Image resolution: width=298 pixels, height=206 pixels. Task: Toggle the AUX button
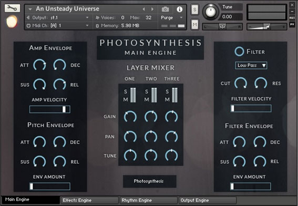(292, 18)
